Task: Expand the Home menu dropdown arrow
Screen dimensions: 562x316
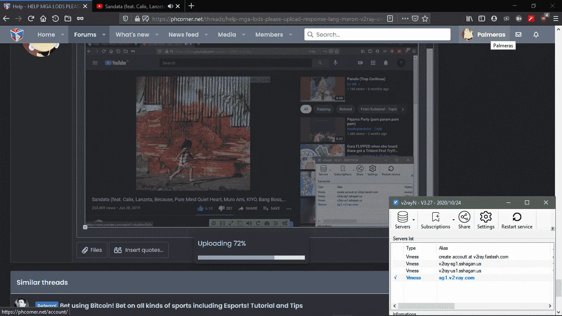Action: 63,35
